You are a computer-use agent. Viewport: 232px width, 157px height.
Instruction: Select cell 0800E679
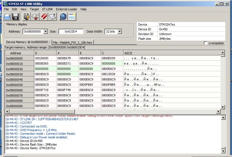(x=67, y=58)
